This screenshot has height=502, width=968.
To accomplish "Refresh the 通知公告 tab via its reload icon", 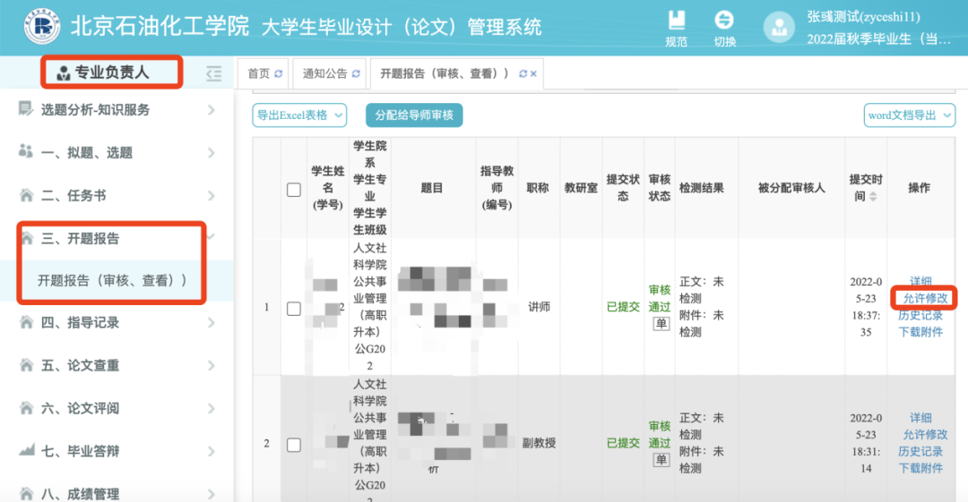I will (x=356, y=73).
